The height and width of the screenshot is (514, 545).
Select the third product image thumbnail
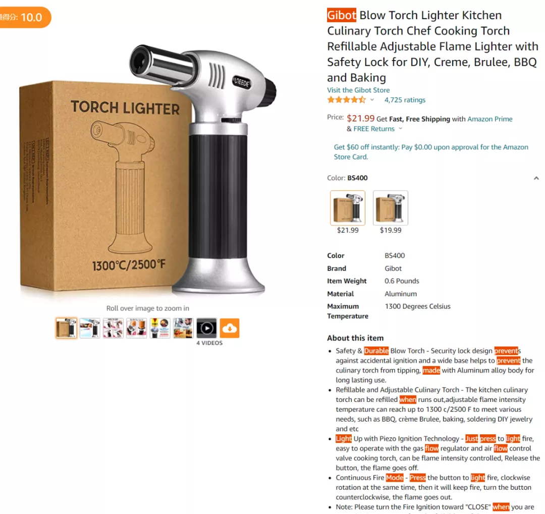(x=113, y=328)
